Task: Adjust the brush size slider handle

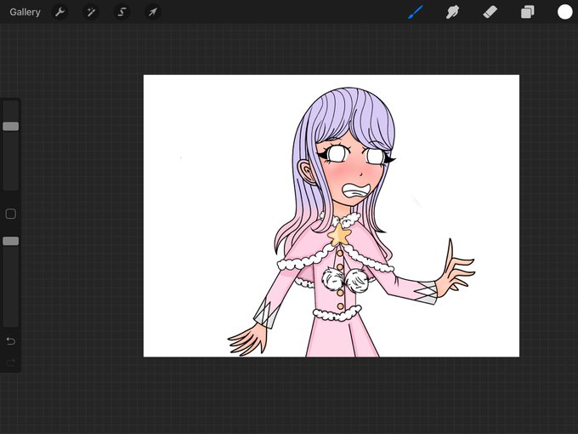Action: pos(11,126)
